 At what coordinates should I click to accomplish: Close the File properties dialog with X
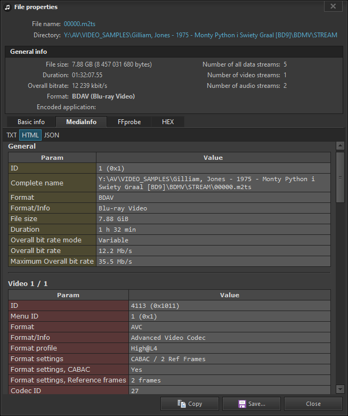(333, 6)
